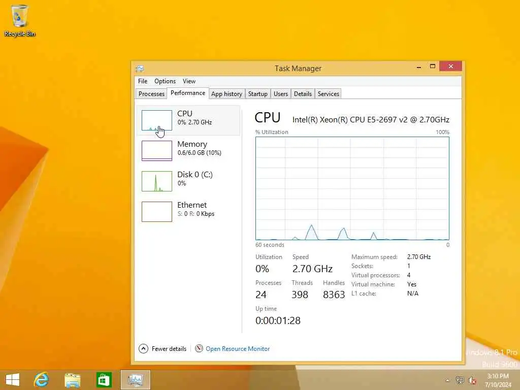
Task: Click the Resource Monitor gauge icon
Action: pyautogui.click(x=199, y=348)
